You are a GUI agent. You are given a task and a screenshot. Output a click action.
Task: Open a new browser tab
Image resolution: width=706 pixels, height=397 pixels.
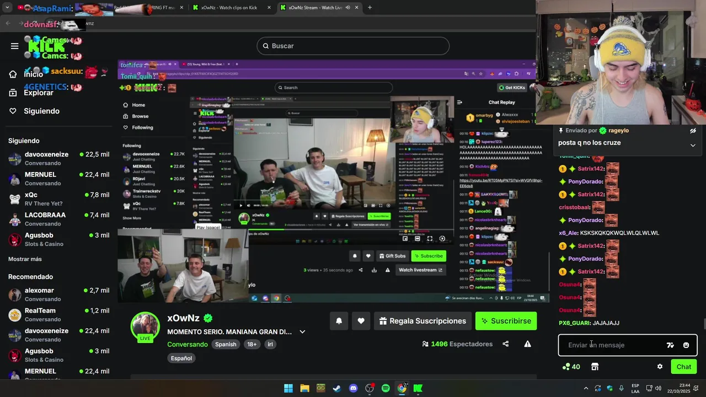pos(370,8)
